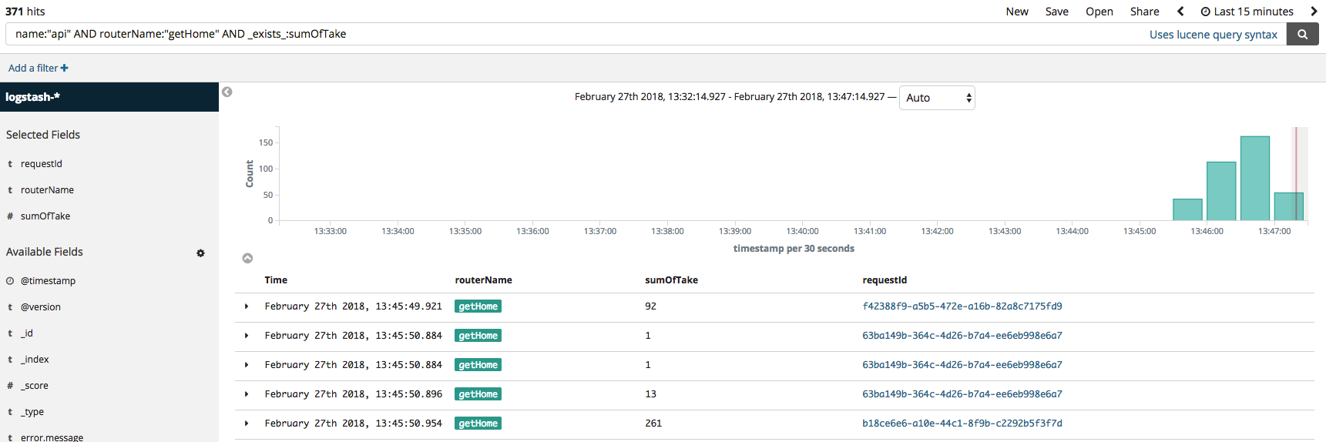Open the Uses lucene query syntax link

(1213, 35)
